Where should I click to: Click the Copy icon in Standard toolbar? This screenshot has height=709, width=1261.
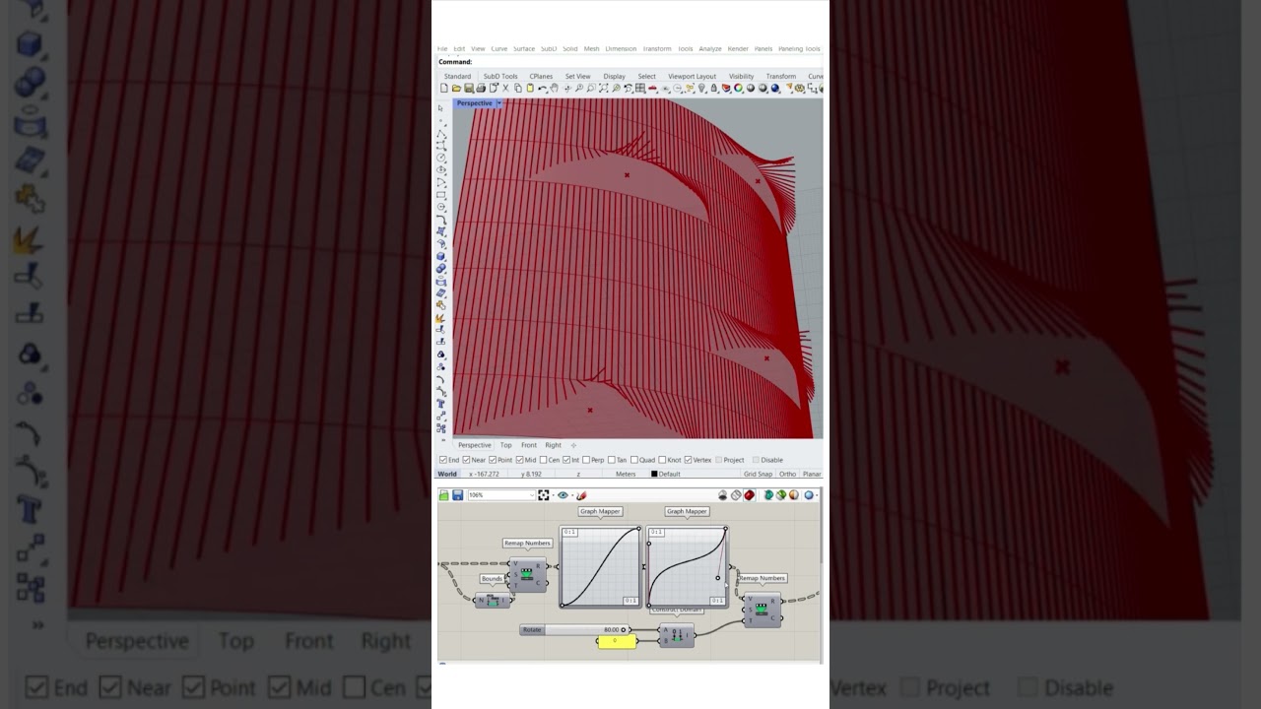(x=518, y=89)
